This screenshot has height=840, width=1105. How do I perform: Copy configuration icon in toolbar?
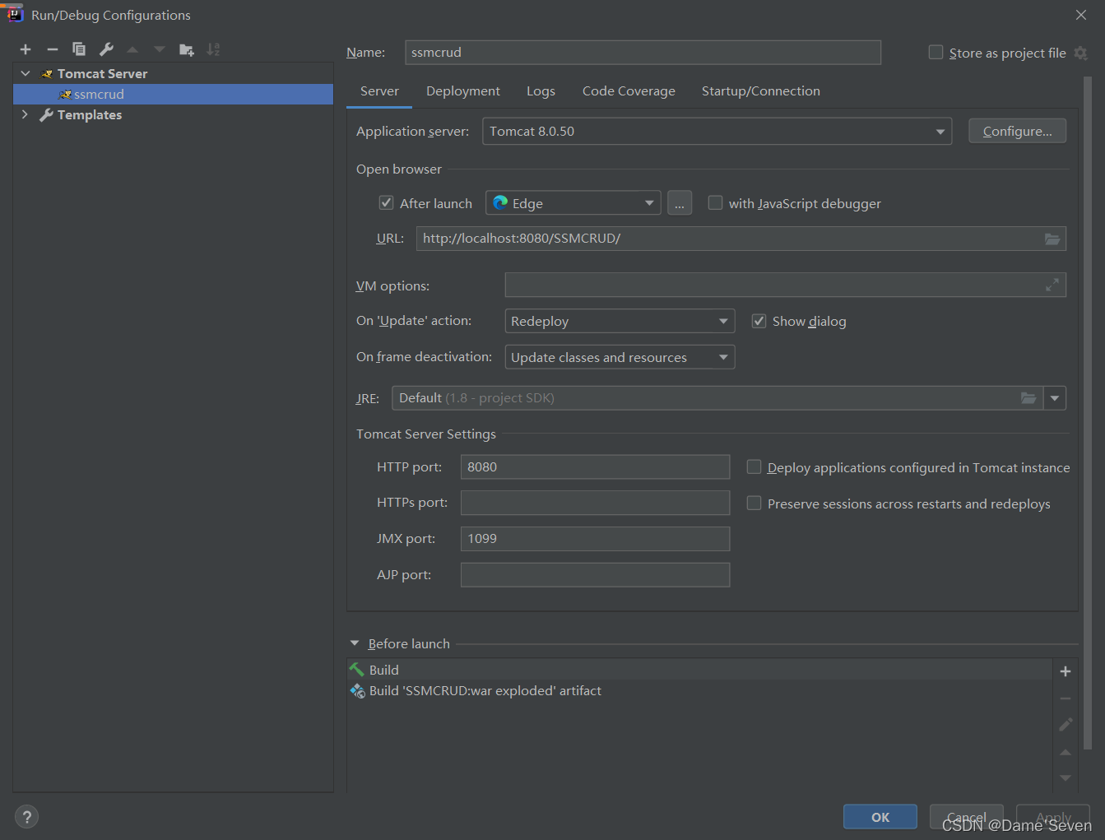pos(79,49)
